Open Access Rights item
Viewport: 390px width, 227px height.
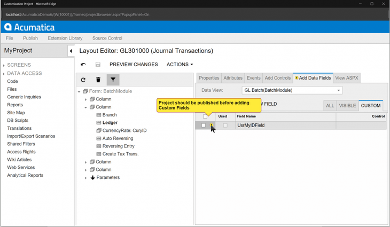21,152
